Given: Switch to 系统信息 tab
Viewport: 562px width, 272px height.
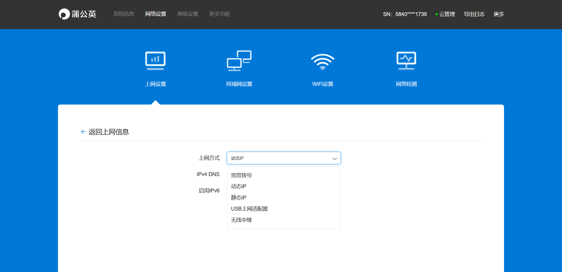Looking at the screenshot, I should tap(124, 14).
